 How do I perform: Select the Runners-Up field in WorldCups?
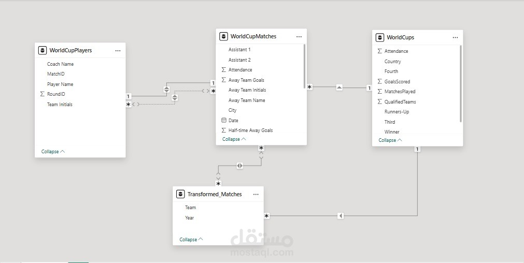396,112
